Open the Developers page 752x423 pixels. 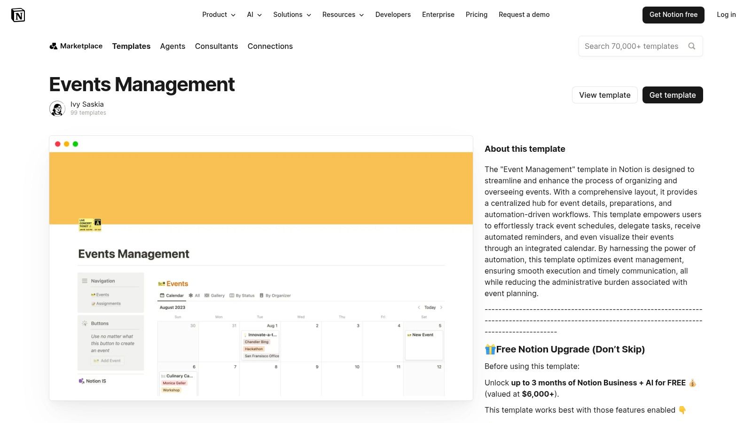pos(393,15)
